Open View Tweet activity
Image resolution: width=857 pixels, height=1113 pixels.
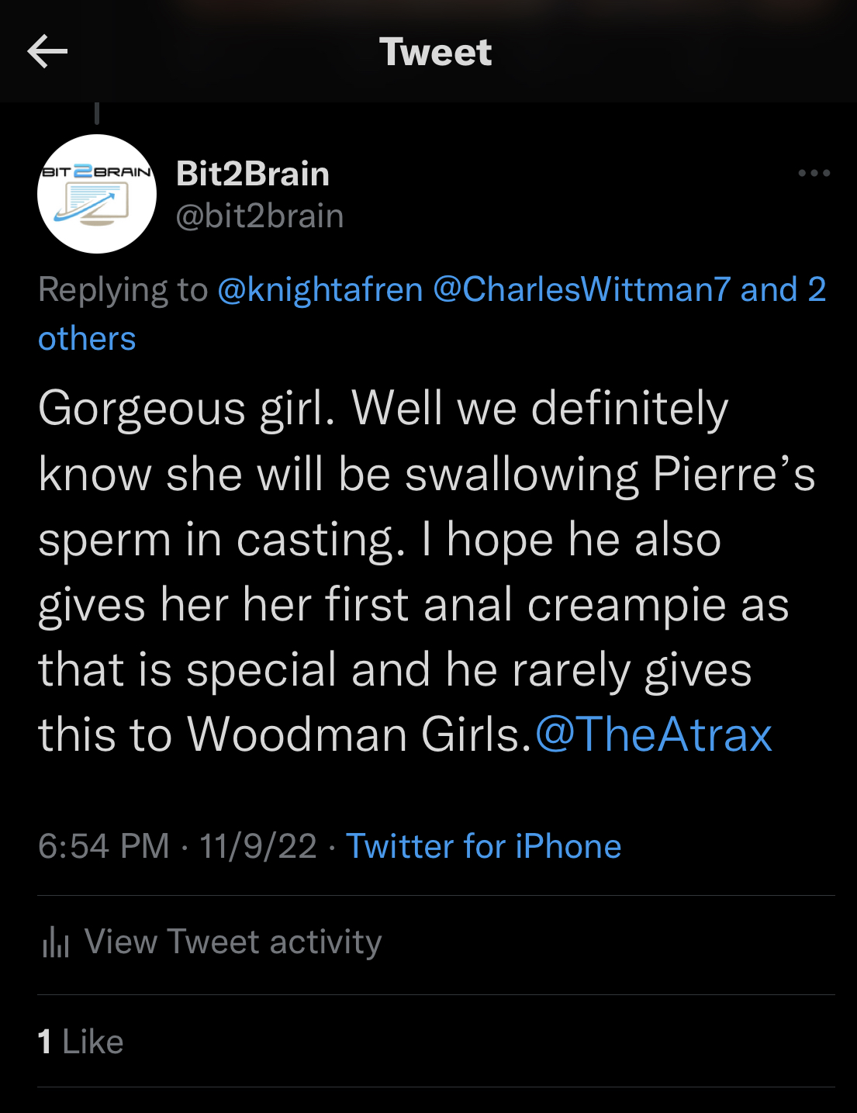[x=233, y=942]
